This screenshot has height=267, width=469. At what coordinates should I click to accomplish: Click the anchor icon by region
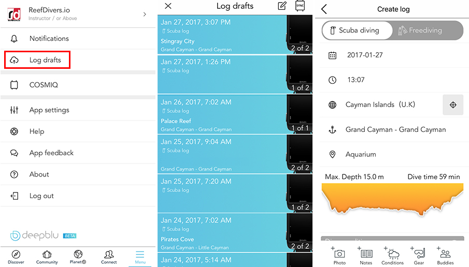tap(332, 129)
